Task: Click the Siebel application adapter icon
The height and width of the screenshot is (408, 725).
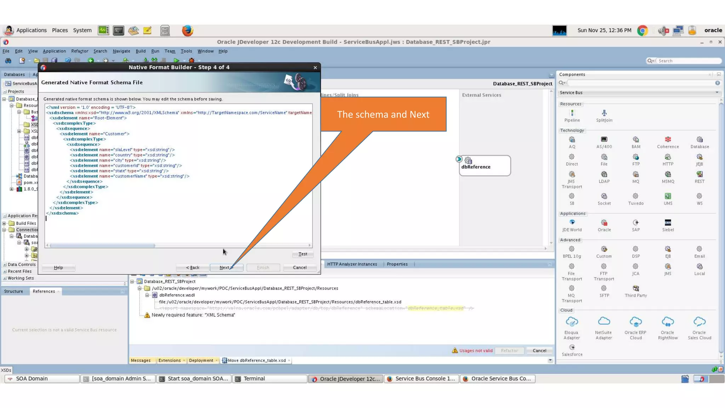Action: click(x=668, y=223)
